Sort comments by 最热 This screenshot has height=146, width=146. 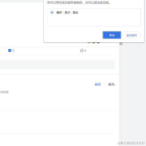coord(111,84)
